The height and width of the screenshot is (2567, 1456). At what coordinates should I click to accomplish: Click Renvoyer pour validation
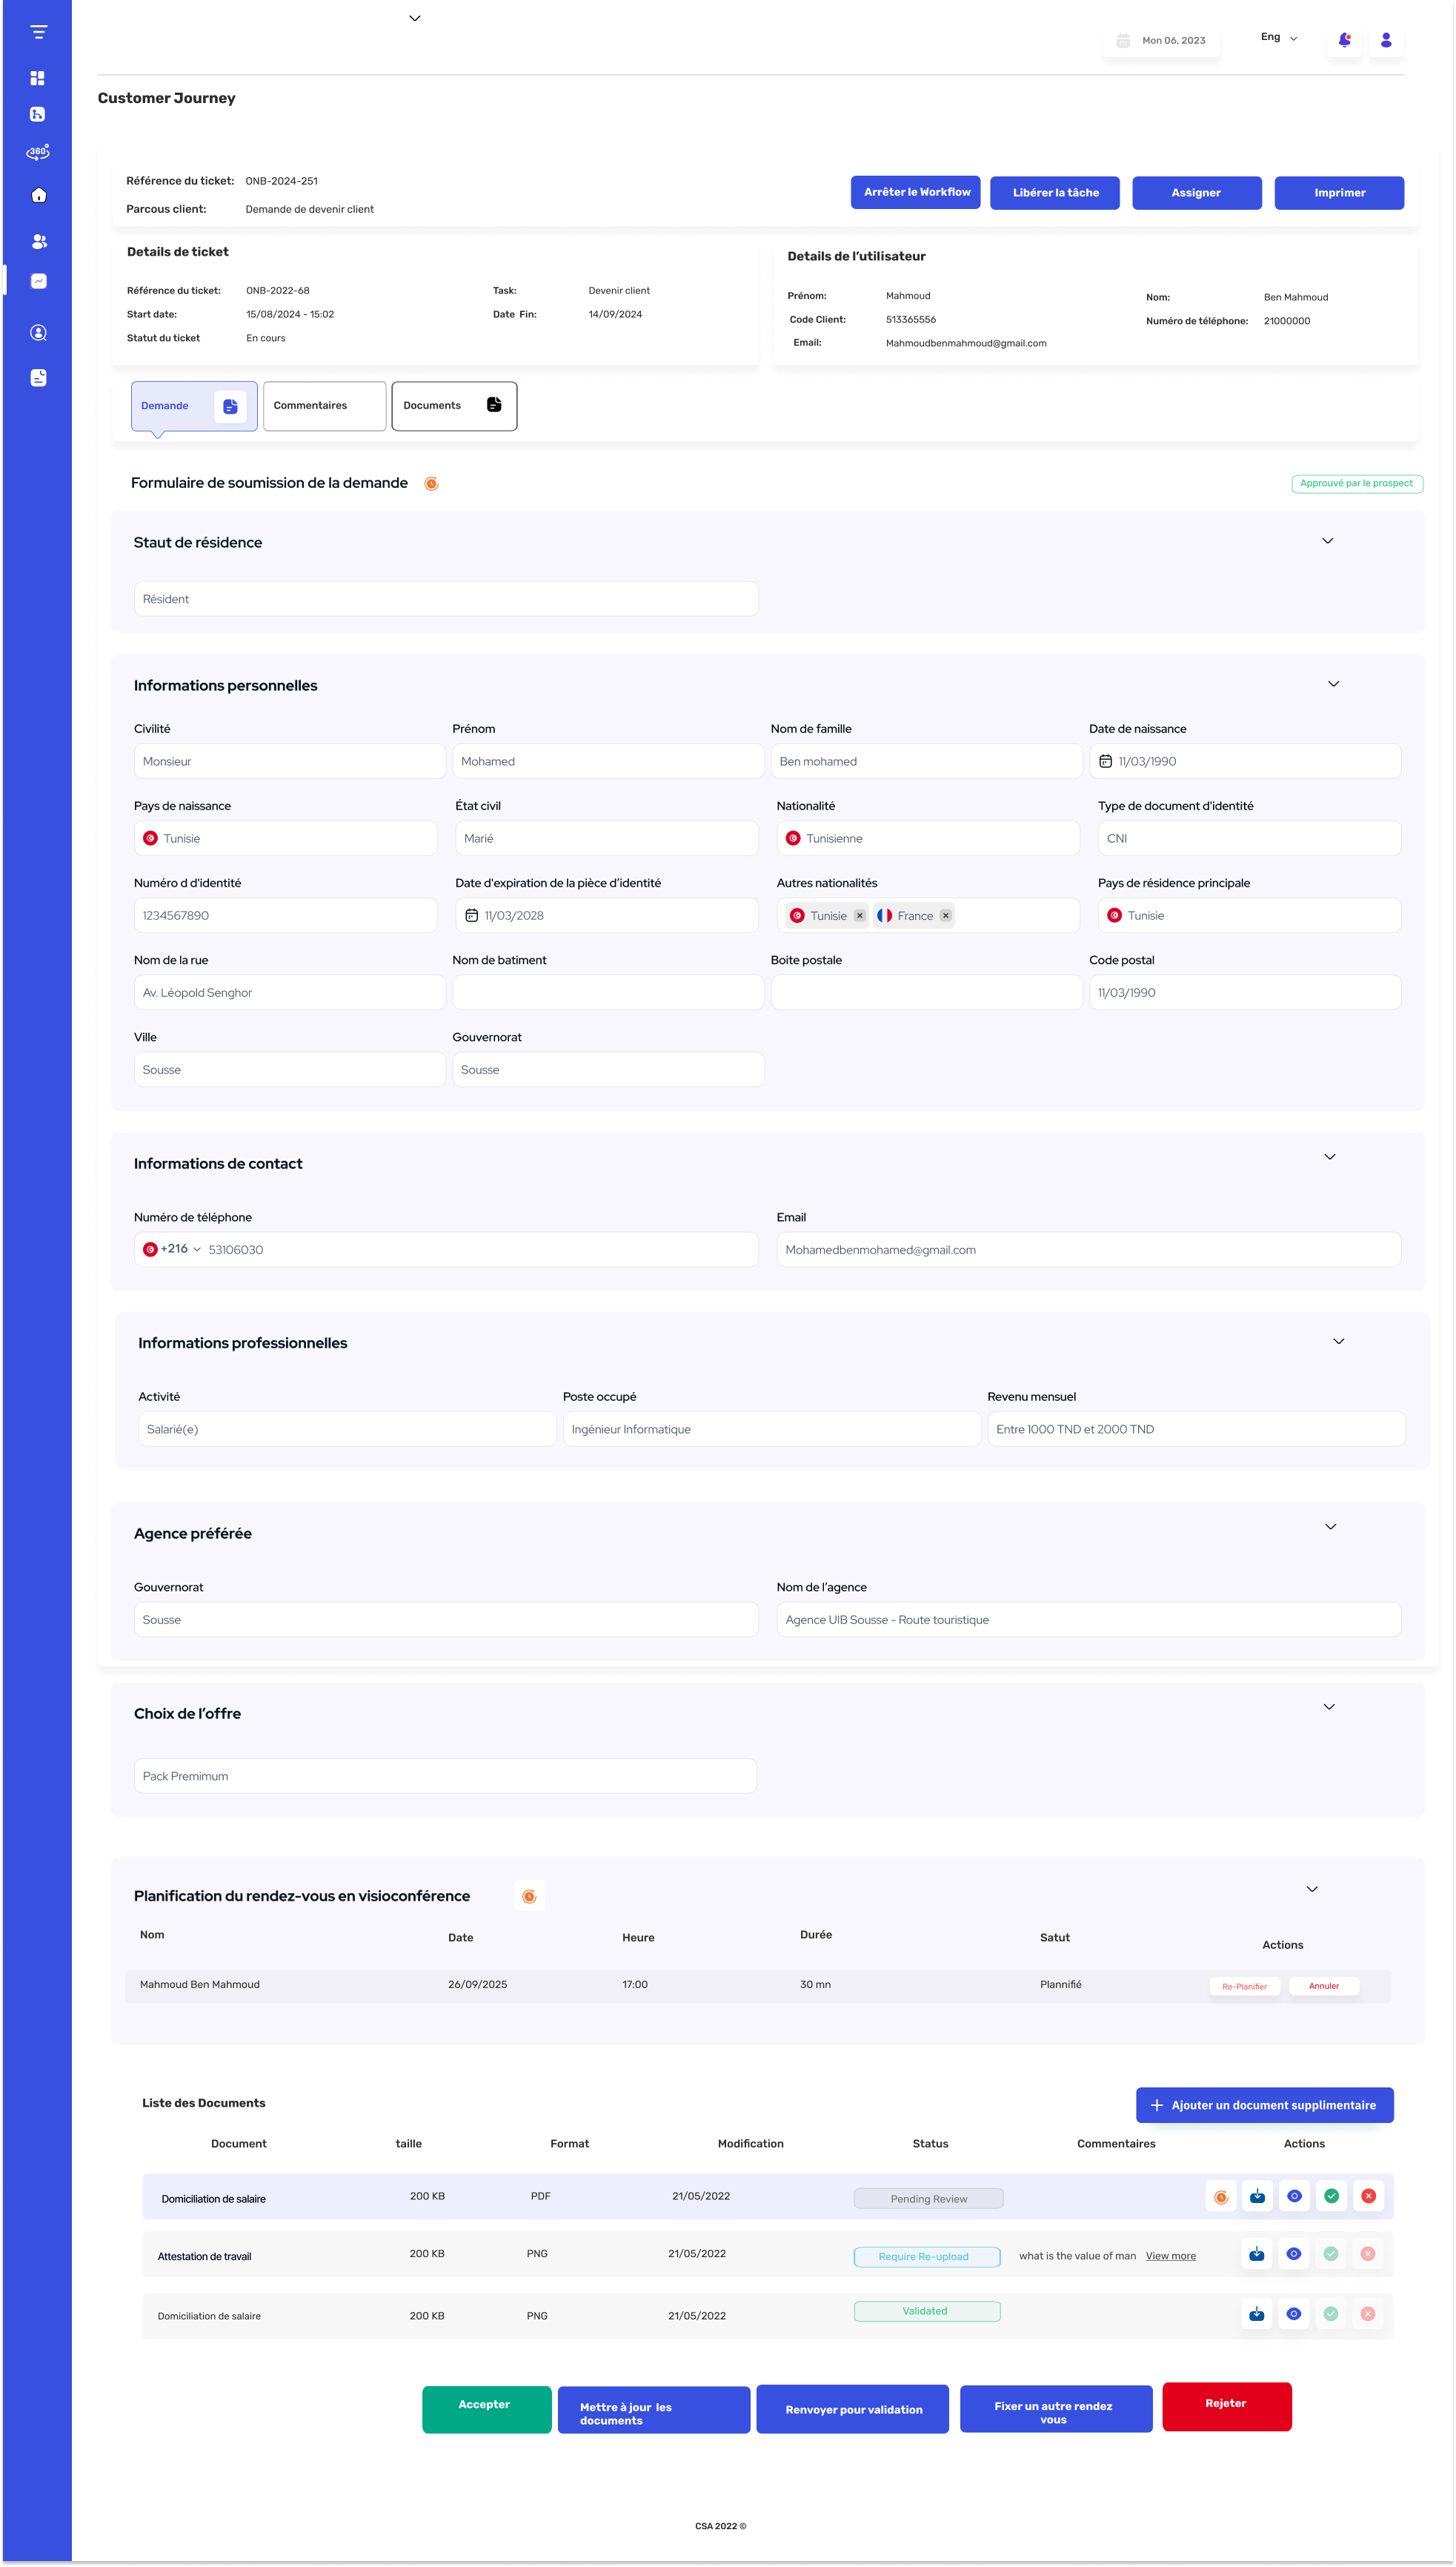coord(852,2409)
